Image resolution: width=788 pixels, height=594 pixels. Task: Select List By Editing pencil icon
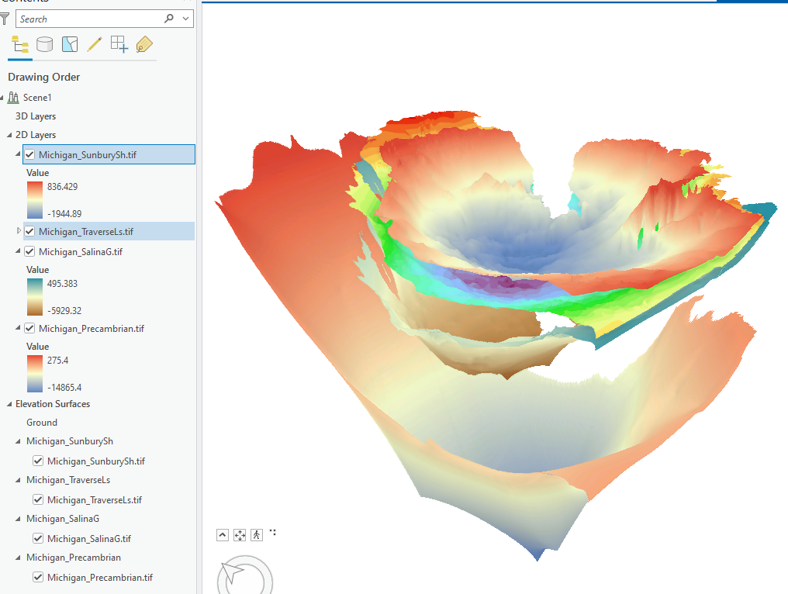click(x=95, y=45)
